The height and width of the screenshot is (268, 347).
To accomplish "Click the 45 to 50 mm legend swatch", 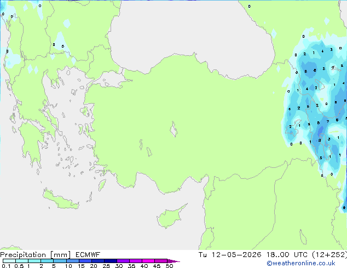I will [161, 261].
